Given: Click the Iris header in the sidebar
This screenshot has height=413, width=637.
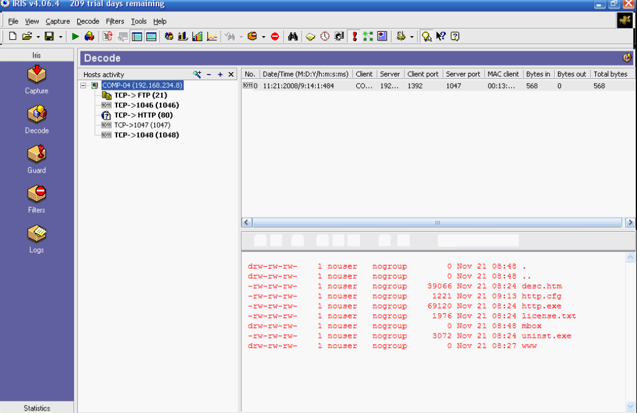Looking at the screenshot, I should 37,55.
